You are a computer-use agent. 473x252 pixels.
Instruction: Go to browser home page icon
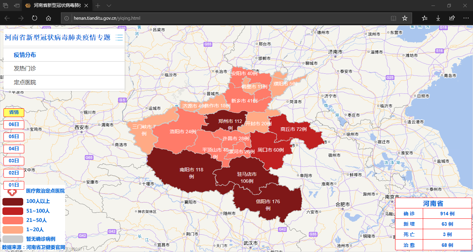tap(48, 18)
